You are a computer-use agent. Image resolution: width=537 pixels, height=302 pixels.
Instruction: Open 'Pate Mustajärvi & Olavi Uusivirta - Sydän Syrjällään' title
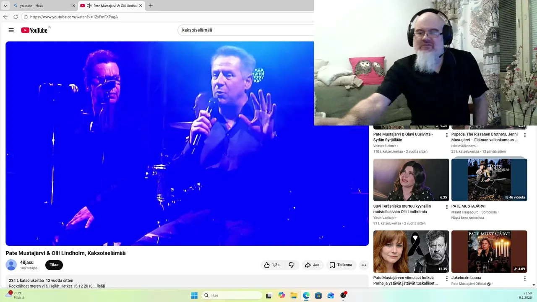(x=403, y=137)
